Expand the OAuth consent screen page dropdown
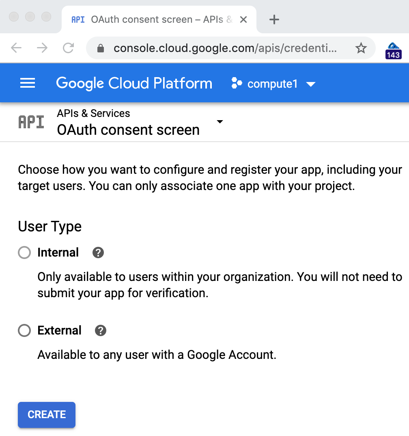Image resolution: width=409 pixels, height=436 pixels. click(220, 122)
